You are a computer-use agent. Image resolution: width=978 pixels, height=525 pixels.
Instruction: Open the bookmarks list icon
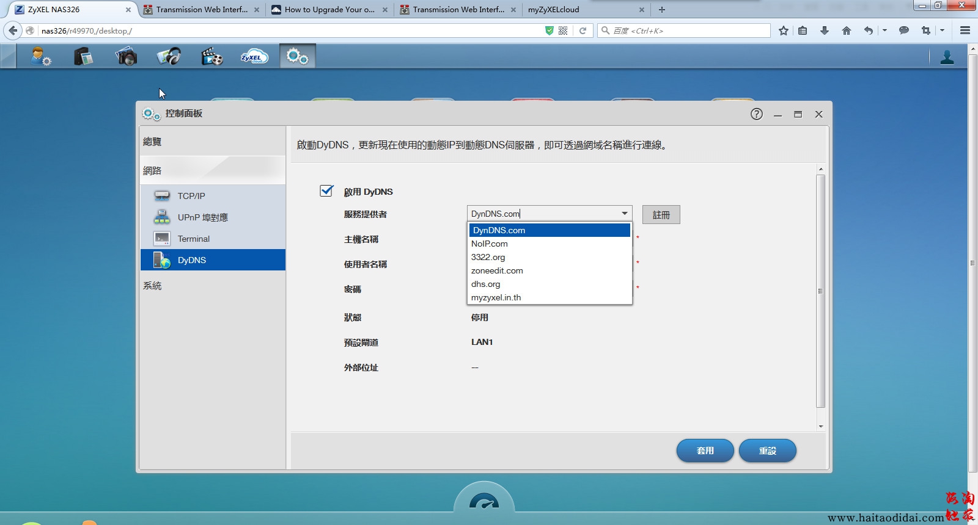coord(803,31)
